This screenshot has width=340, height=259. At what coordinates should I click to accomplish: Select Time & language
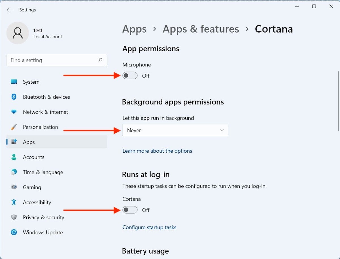point(57,172)
